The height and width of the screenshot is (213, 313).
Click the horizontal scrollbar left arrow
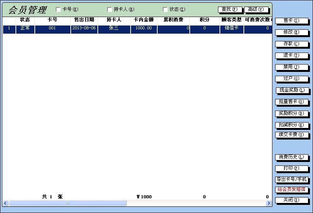(5, 203)
